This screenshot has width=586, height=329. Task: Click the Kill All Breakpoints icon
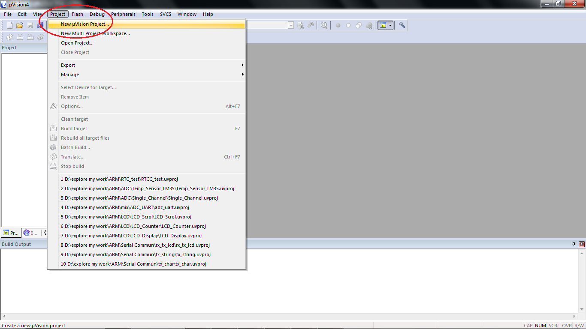pyautogui.click(x=369, y=25)
